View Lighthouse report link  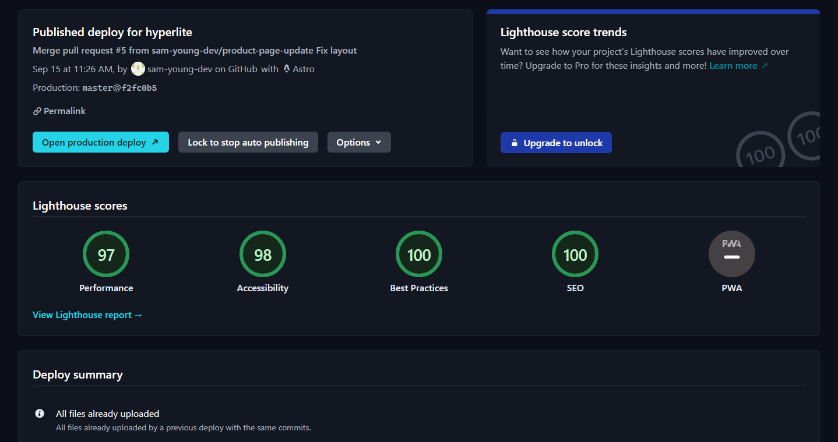click(x=87, y=314)
